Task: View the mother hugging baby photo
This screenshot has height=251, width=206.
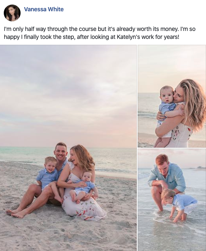Action: 172,96
